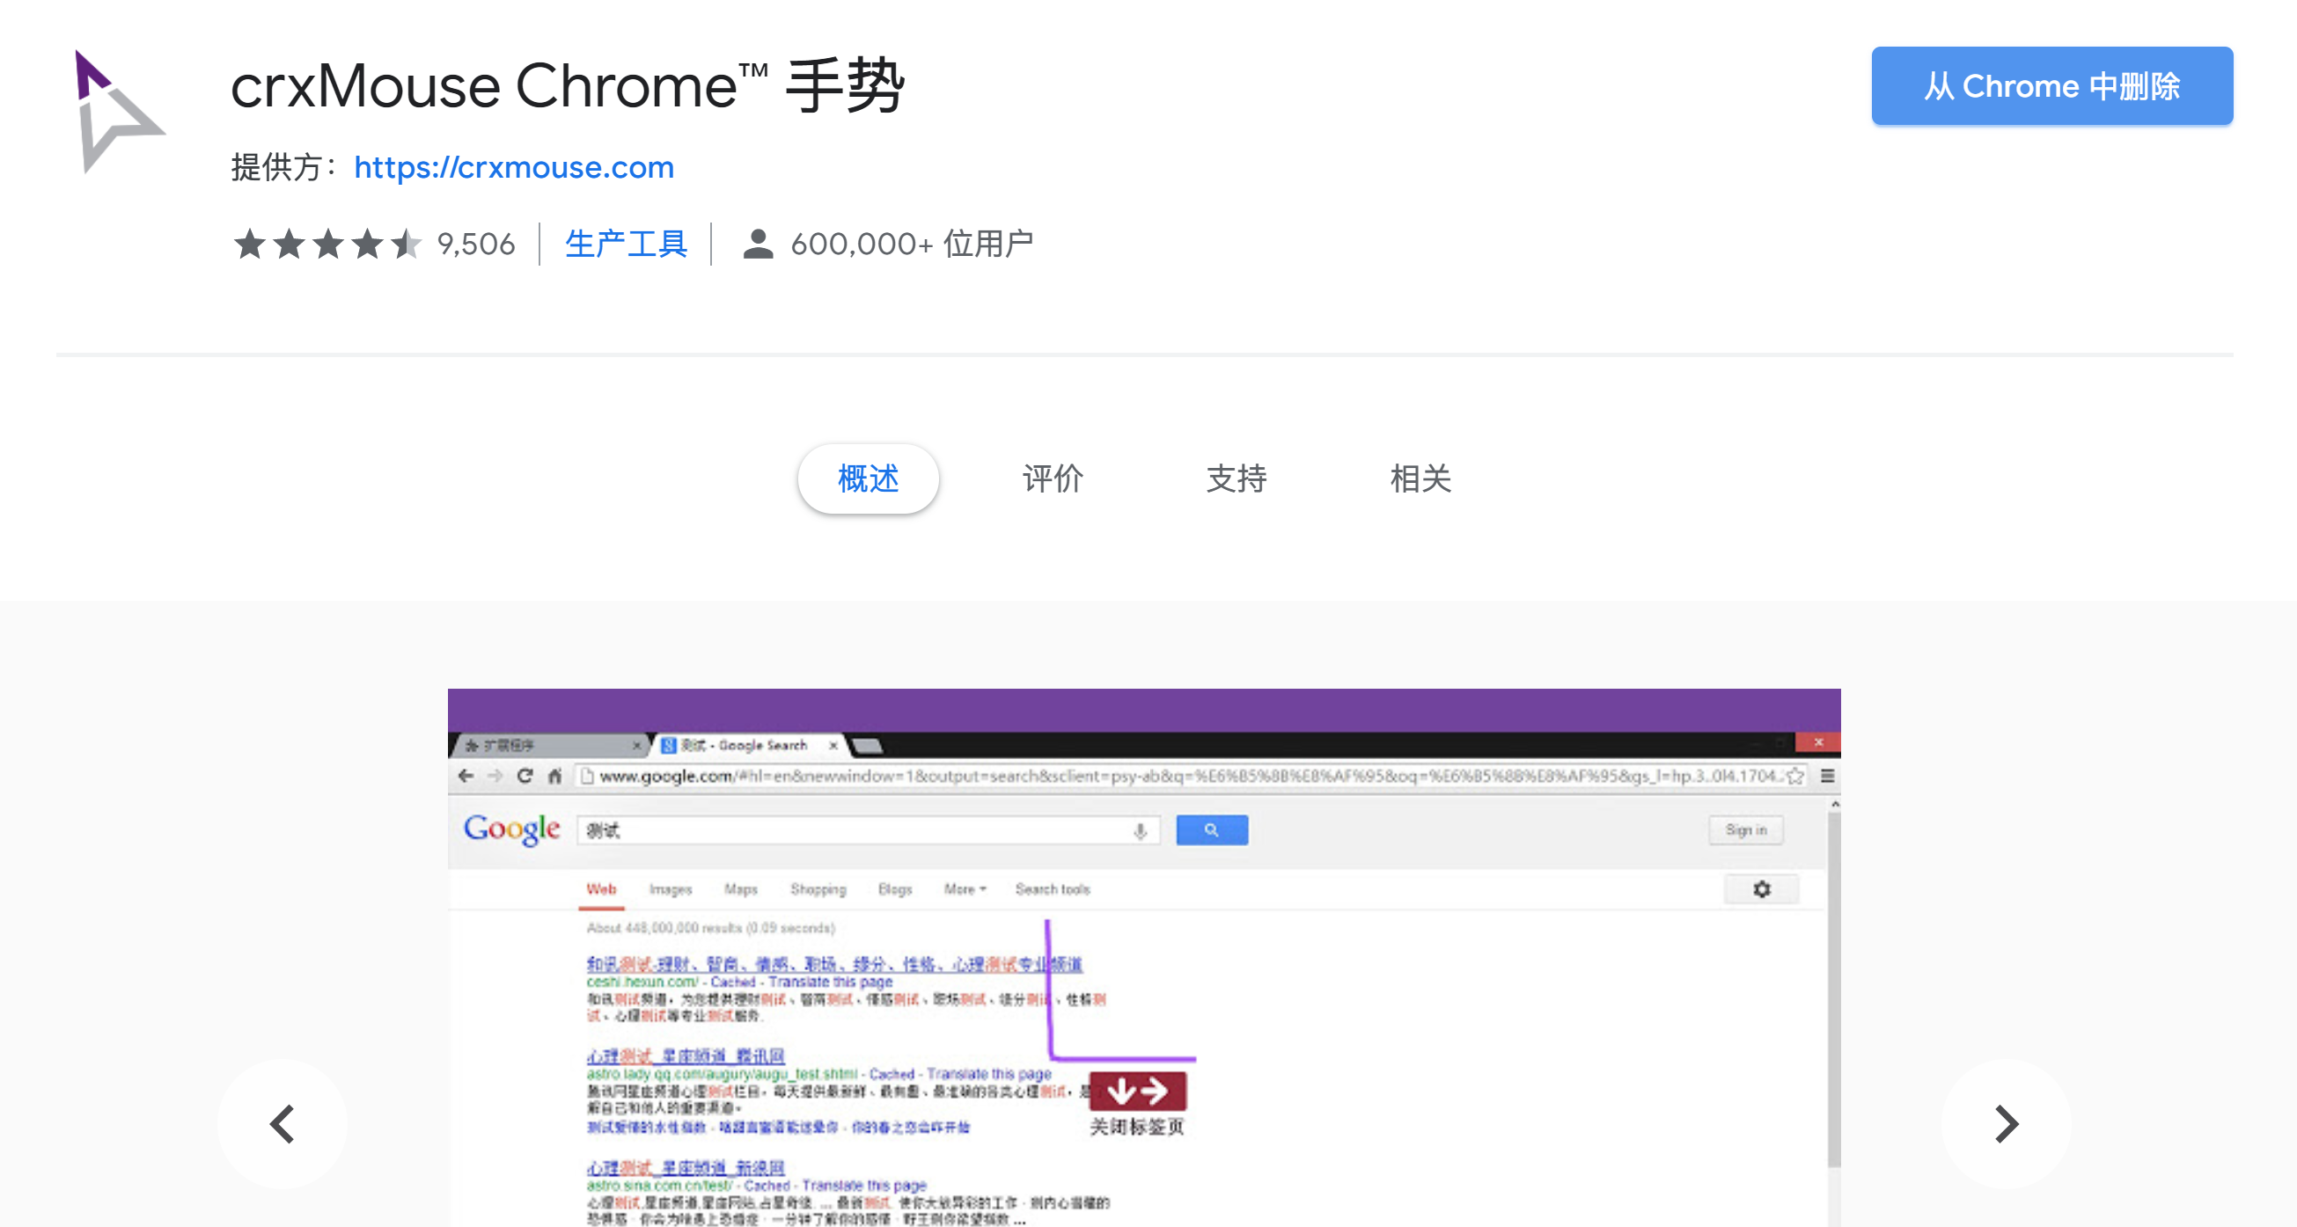This screenshot has height=1227, width=2297.
Task: Select the 概述 tab
Action: click(868, 478)
